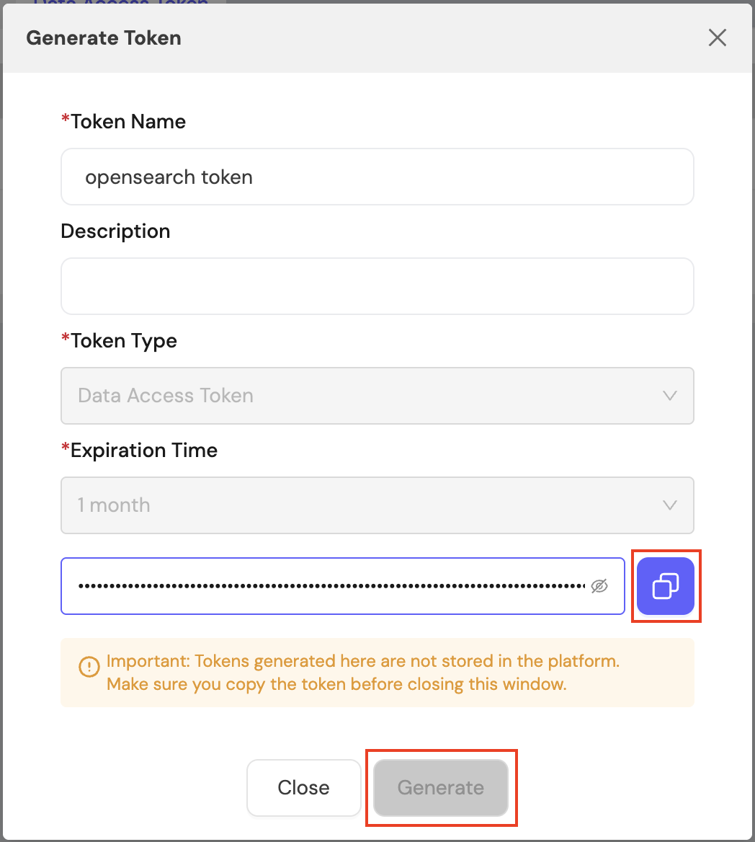The height and width of the screenshot is (842, 755).
Task: Click the greyed Generate button
Action: coord(441,788)
